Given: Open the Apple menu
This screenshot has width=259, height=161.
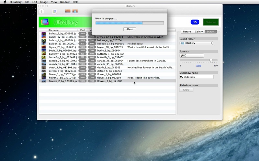Looking at the screenshot, I should point(5,2).
